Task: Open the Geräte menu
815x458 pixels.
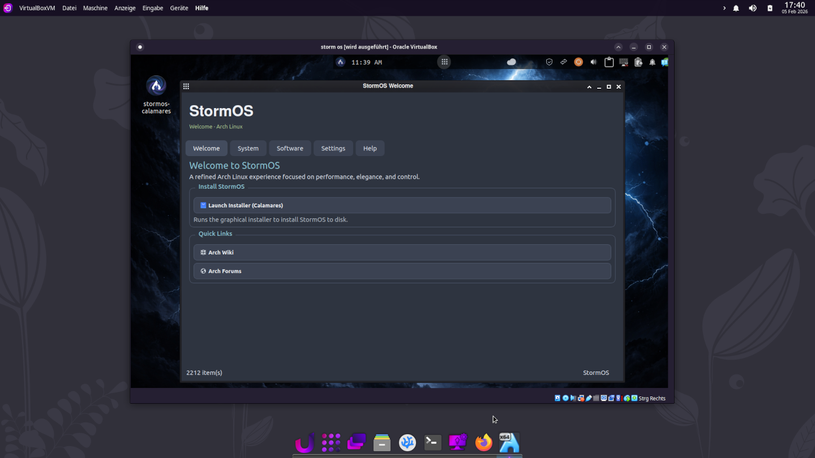Action: [179, 8]
